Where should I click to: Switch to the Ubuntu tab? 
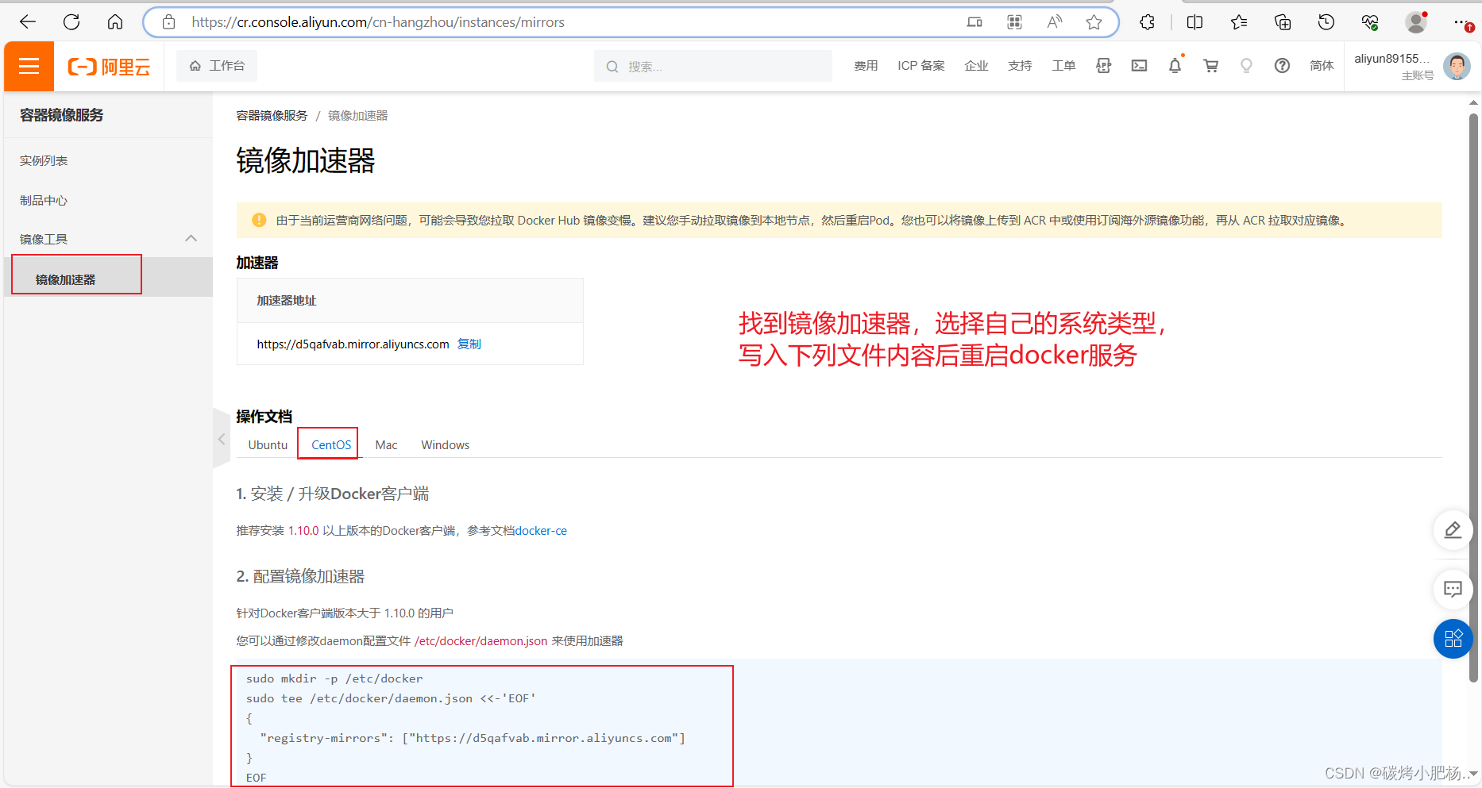coord(268,444)
